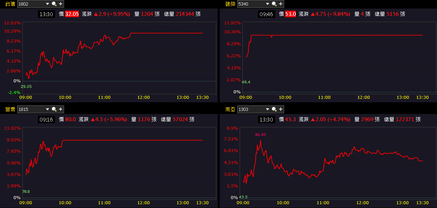
Task: Click total volume 57024 in 富喬 panel
Action: pos(180,119)
